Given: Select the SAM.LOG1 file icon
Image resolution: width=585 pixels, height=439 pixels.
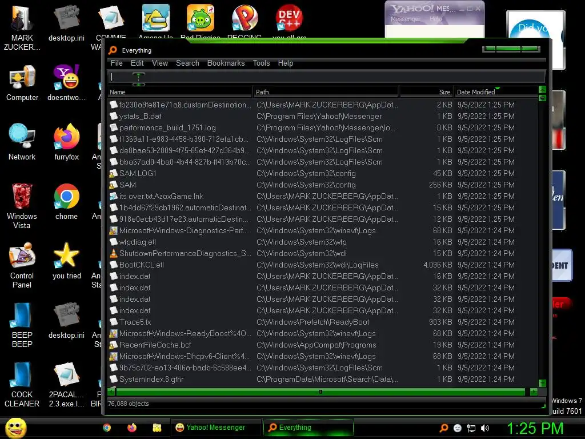Looking at the screenshot, I should [x=114, y=173].
